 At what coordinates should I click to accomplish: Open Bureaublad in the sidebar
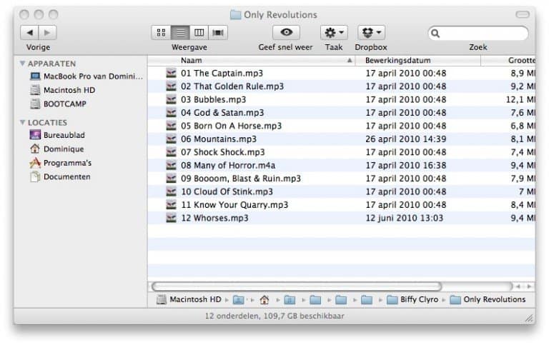(x=57, y=135)
